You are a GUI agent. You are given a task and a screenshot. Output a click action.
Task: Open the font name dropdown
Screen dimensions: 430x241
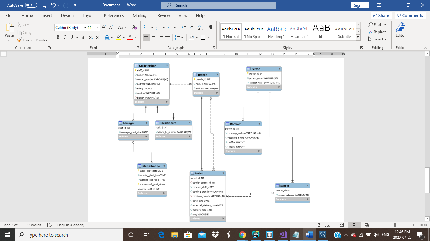84,27
